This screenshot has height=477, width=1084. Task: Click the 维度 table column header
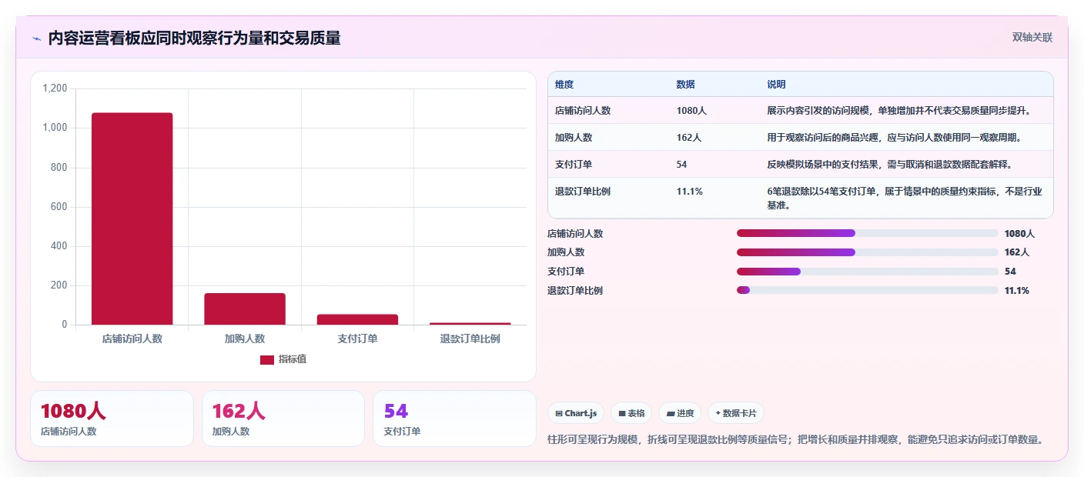coord(564,85)
